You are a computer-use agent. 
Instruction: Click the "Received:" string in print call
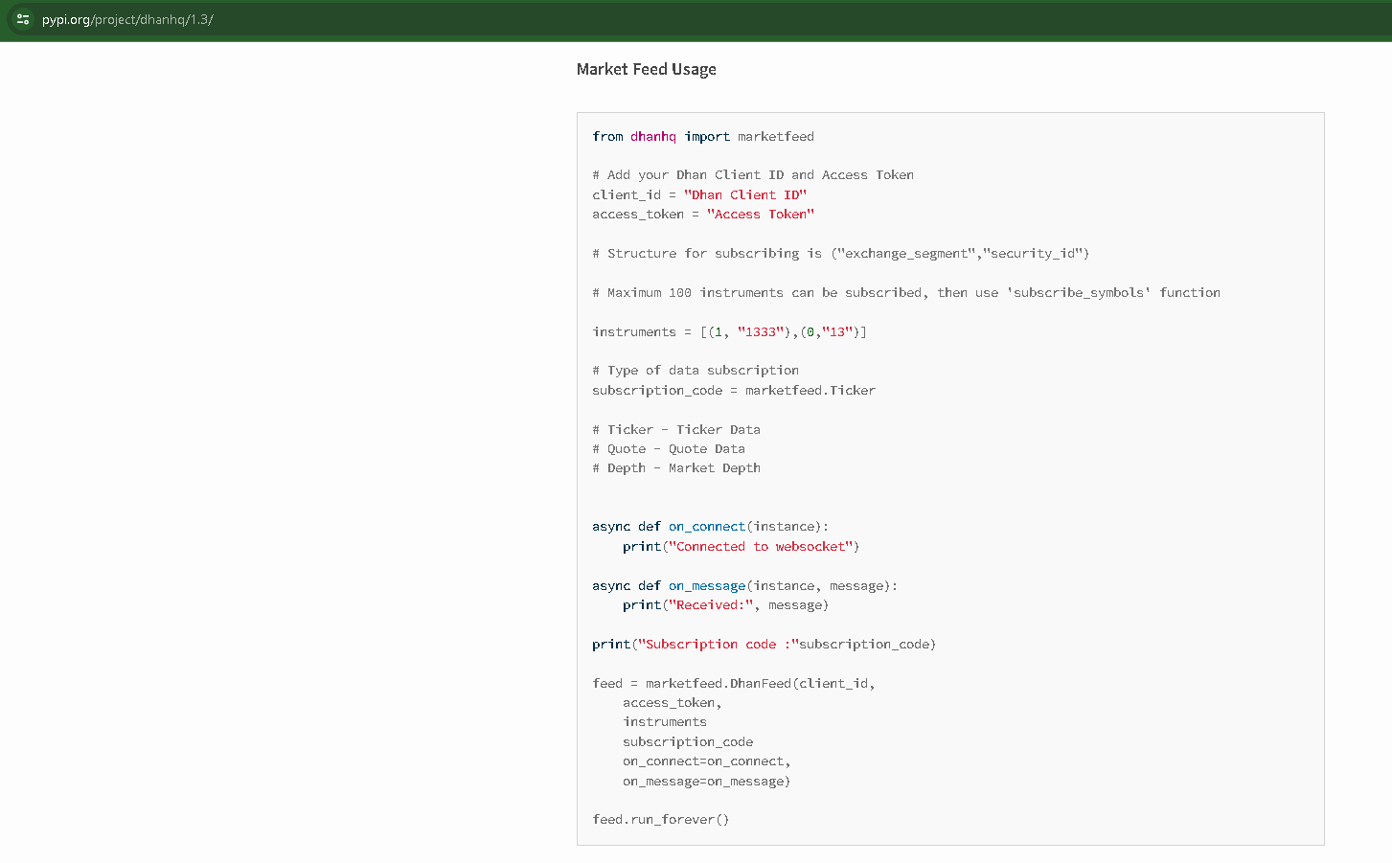coord(710,605)
